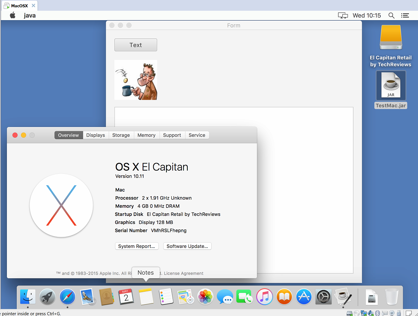Open FaceTime green camera icon
This screenshot has height=316, width=418.
(244, 297)
